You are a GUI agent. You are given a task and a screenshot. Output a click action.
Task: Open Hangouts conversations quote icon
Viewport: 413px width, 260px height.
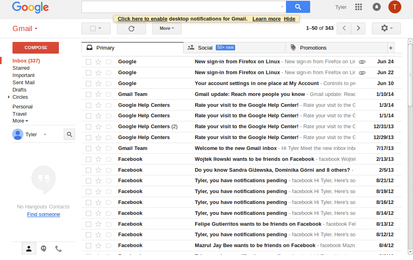click(x=44, y=249)
